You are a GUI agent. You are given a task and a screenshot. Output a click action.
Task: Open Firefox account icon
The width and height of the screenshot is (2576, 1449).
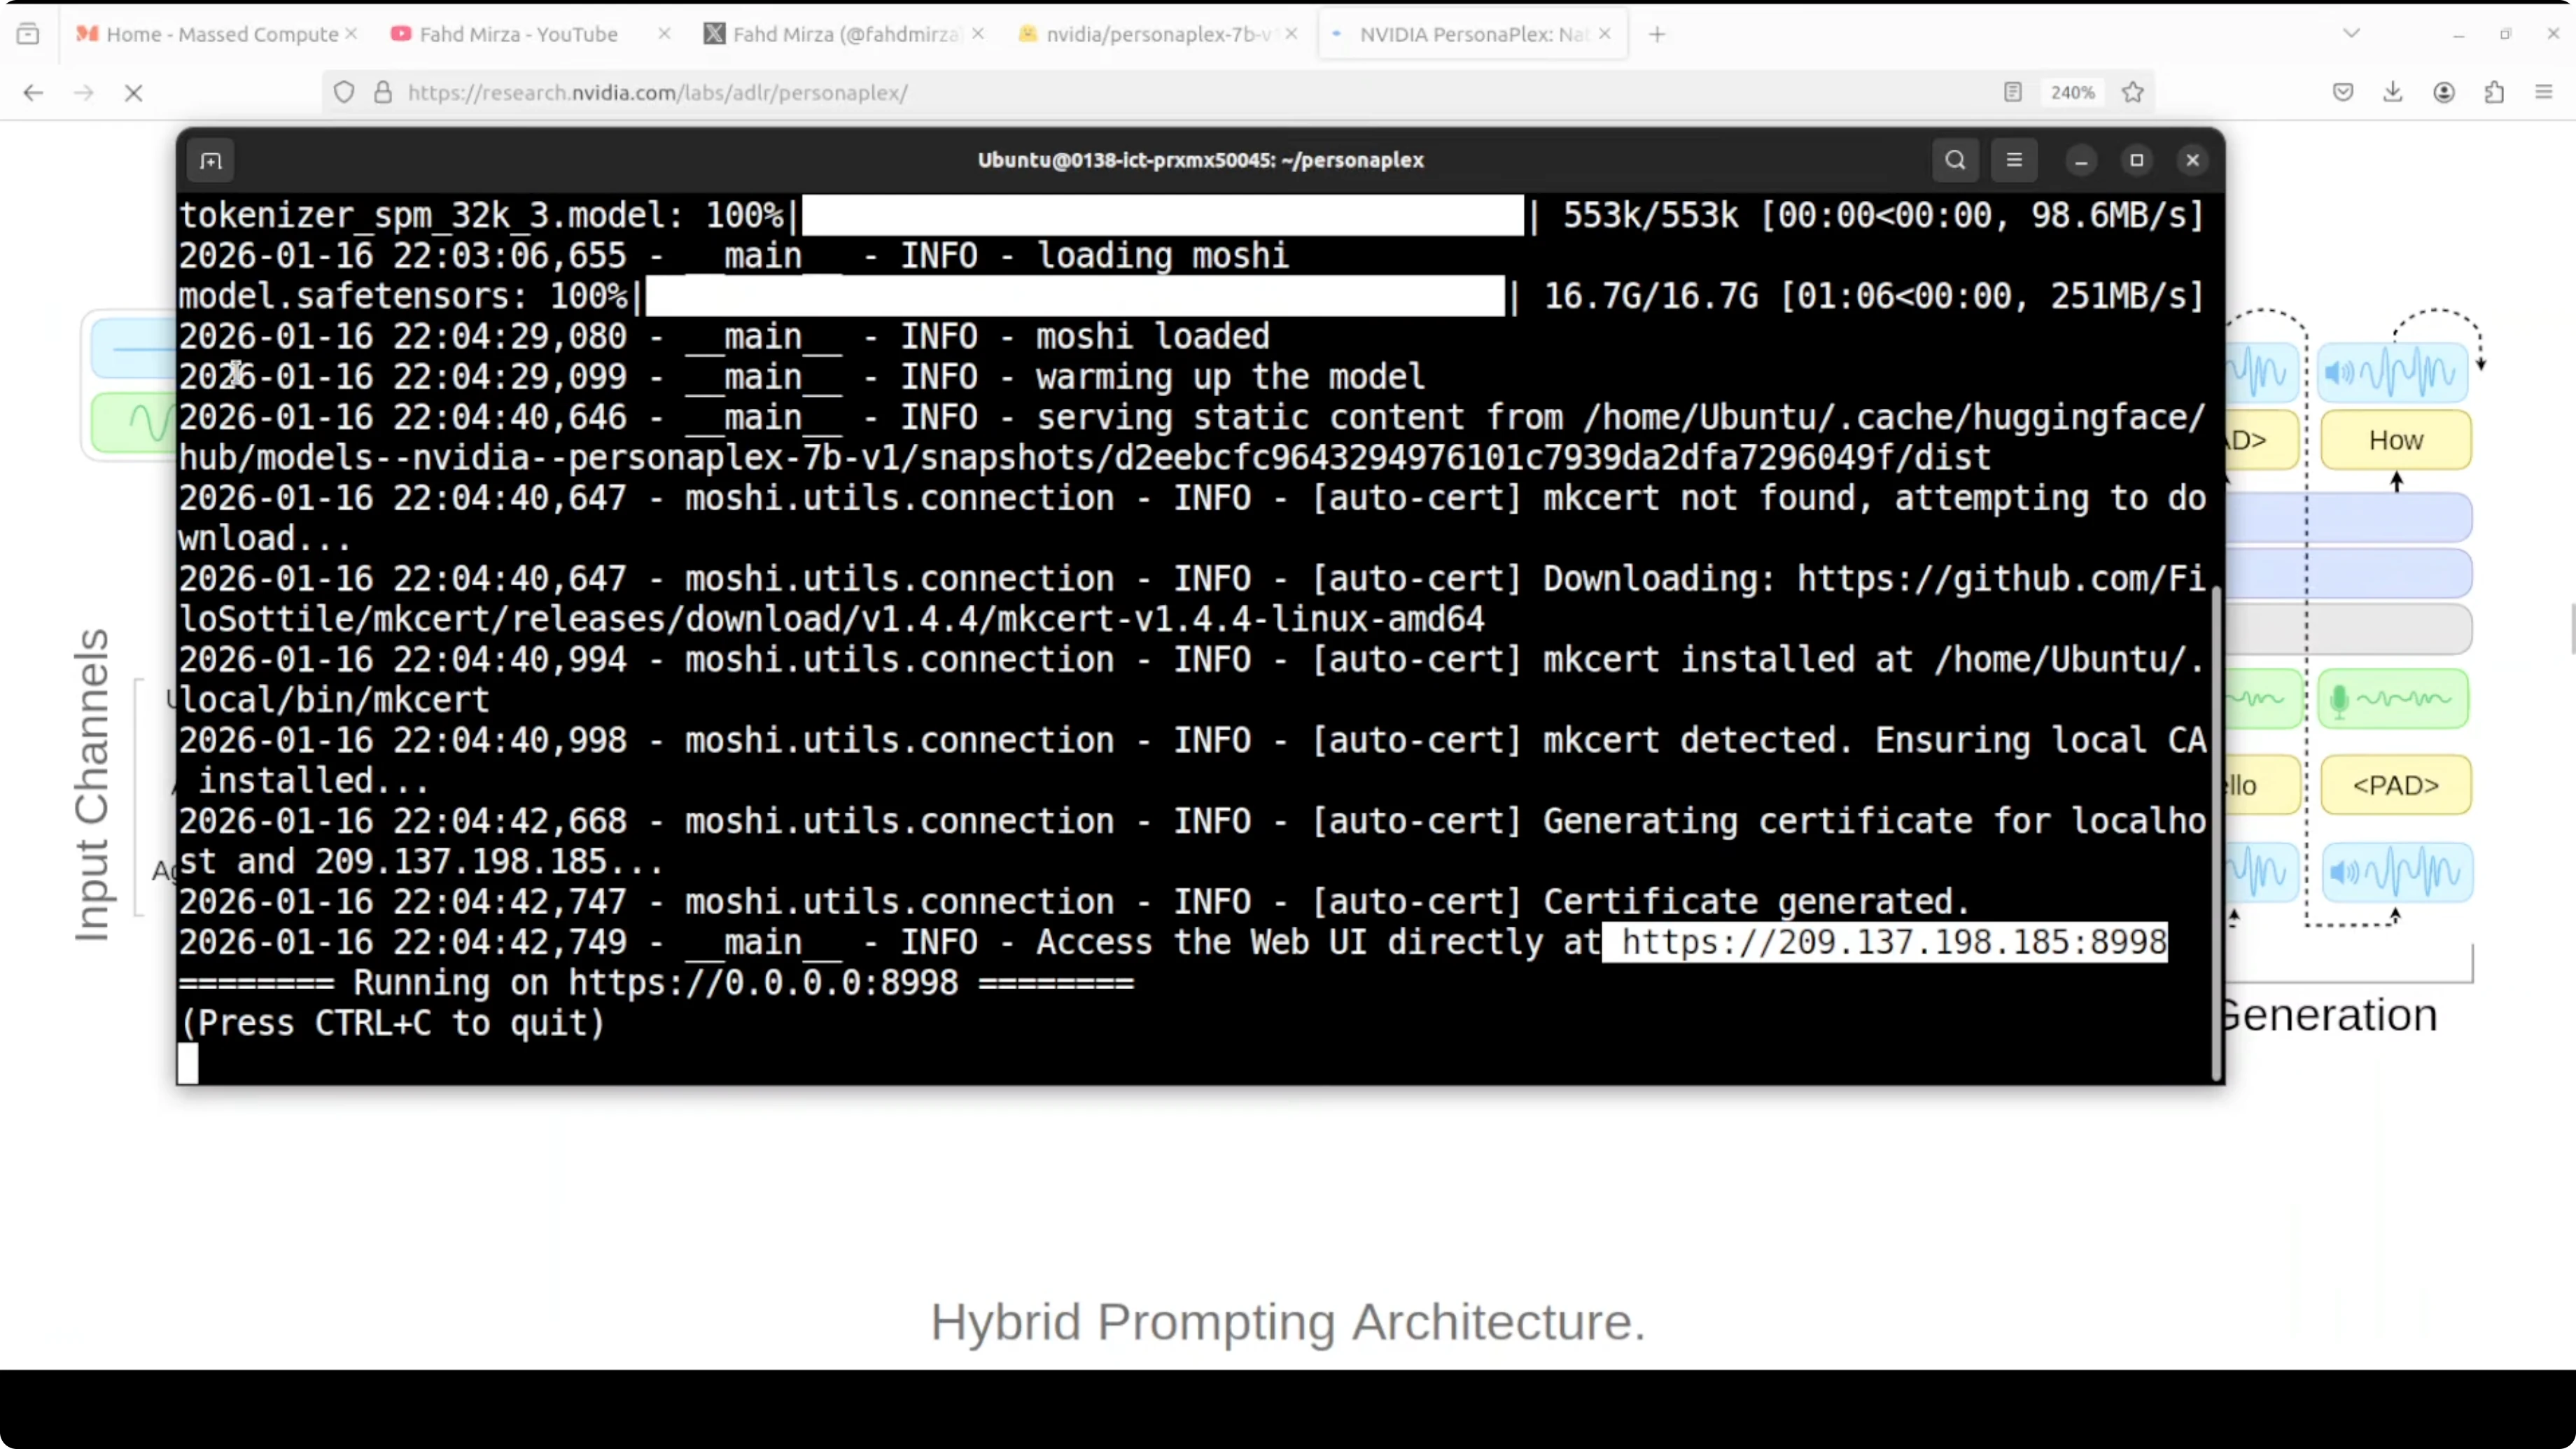pos(2444,92)
